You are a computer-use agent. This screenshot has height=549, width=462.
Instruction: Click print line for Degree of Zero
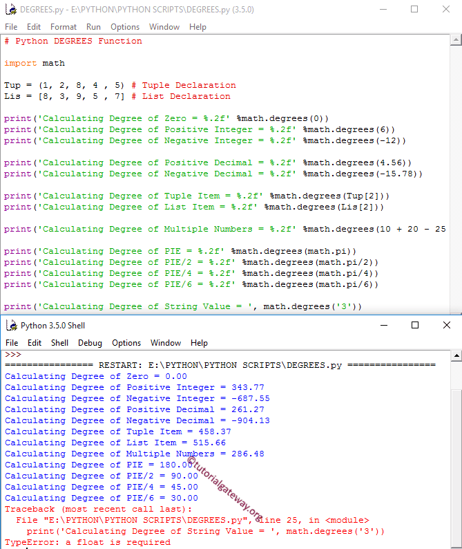[166, 119]
